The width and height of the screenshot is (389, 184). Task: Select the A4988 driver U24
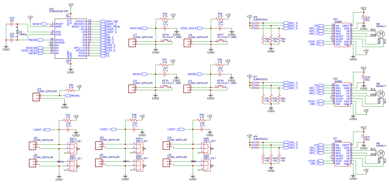tap(342, 35)
